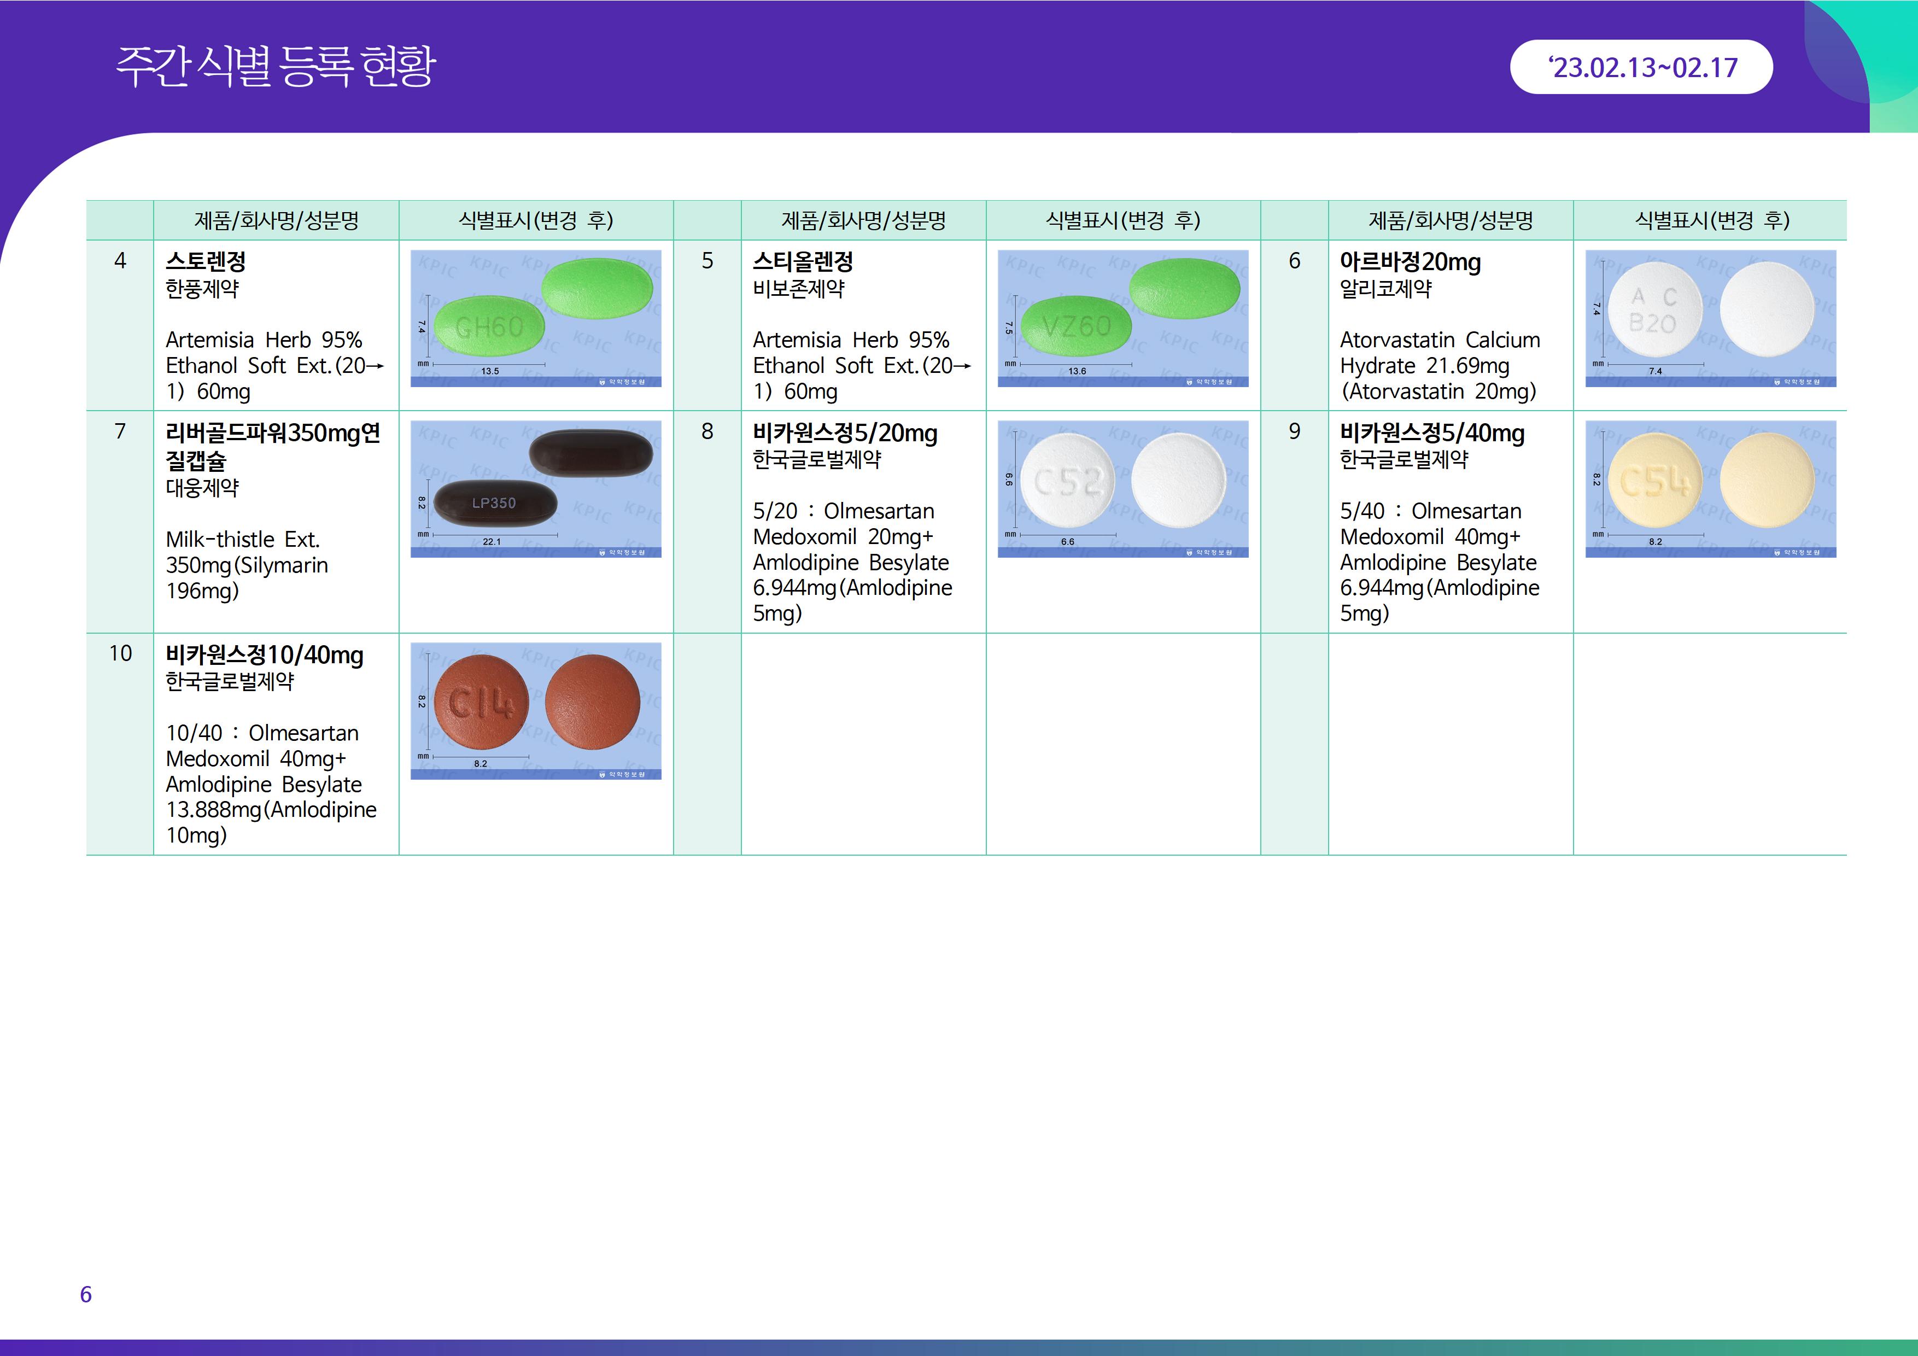This screenshot has height=1356, width=1918.
Task: Click the white AC B20 tablet image
Action: [x=1710, y=318]
